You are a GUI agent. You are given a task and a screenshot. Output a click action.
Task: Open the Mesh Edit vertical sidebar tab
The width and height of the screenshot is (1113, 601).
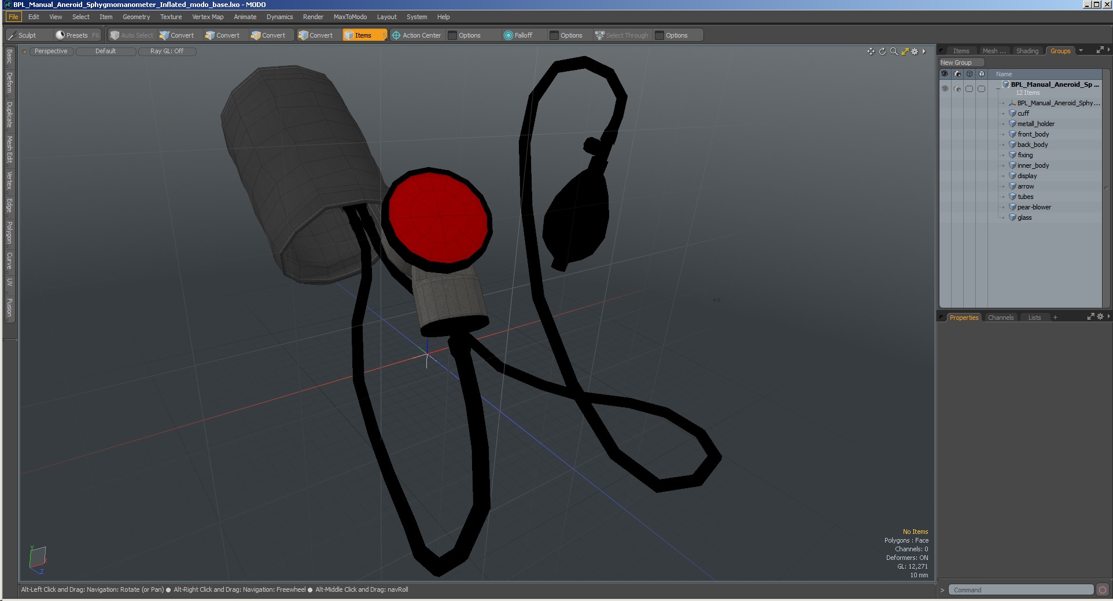click(x=9, y=150)
